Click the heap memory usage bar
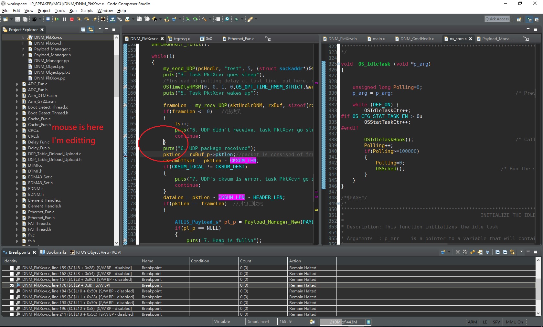543x327 pixels. click(343, 322)
